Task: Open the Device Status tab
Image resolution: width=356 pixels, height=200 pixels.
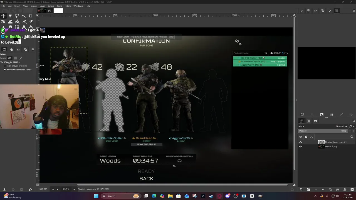Action: tap(11, 49)
